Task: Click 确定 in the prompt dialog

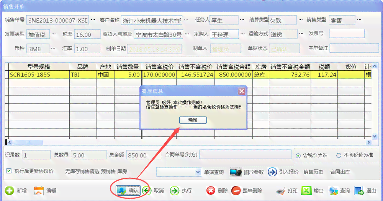Action: coord(193,120)
